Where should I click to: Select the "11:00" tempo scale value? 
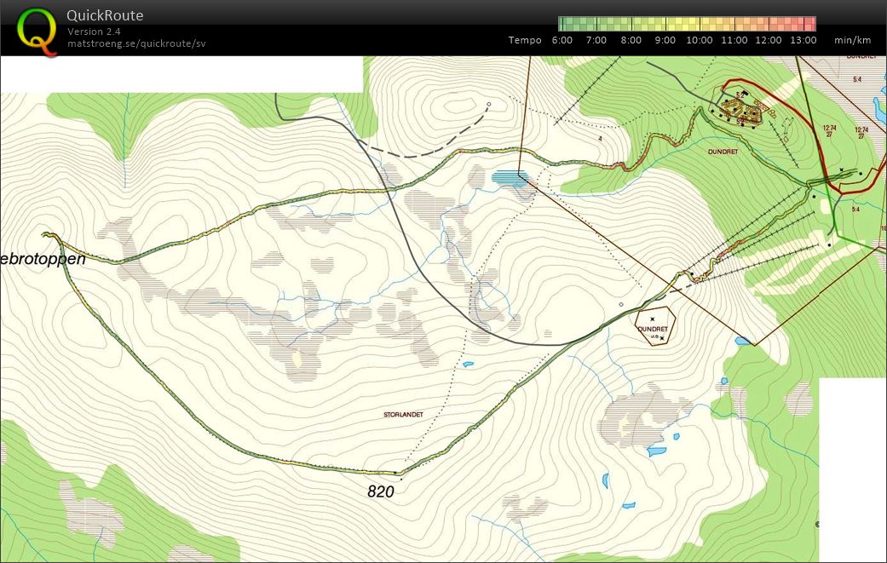[x=734, y=40]
